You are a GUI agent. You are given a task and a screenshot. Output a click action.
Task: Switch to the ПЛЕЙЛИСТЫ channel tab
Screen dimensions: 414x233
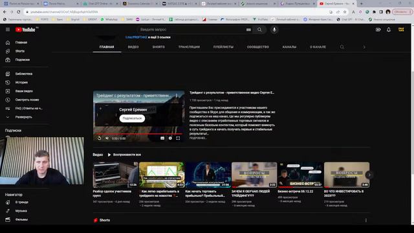click(223, 47)
